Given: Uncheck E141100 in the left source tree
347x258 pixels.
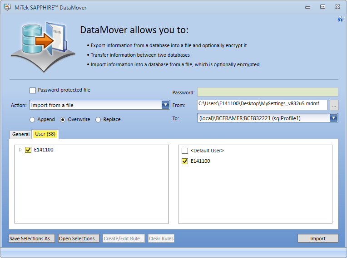Looking at the screenshot, I should (28, 150).
